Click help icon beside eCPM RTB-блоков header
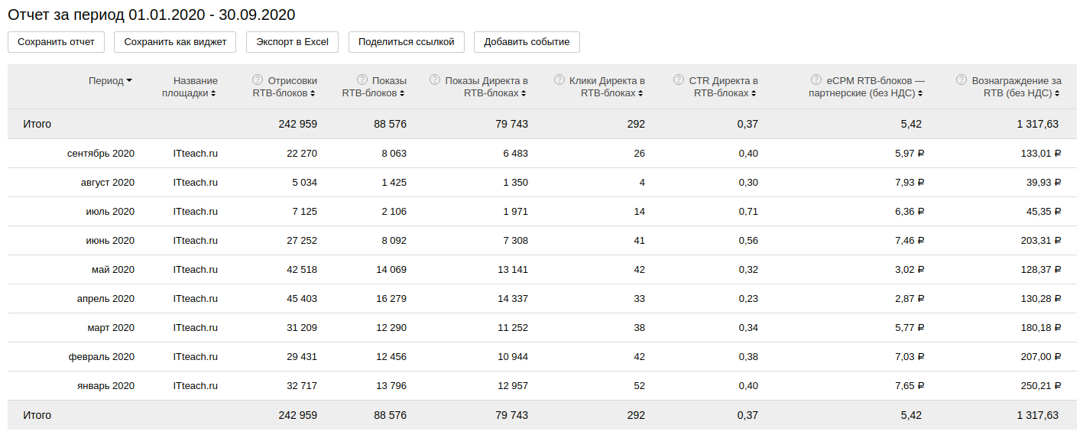Image resolution: width=1083 pixels, height=438 pixels. pyautogui.click(x=816, y=79)
